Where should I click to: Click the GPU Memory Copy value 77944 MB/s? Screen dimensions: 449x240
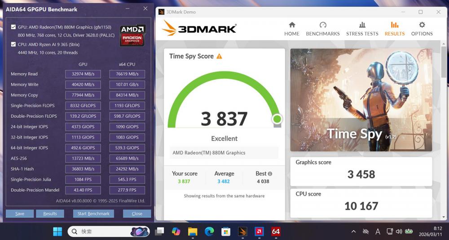83,95
